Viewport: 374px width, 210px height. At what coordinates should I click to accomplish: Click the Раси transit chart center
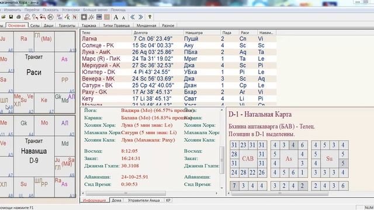[34, 72]
